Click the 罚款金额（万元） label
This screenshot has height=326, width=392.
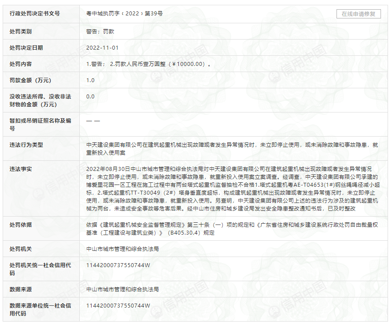[30, 80]
